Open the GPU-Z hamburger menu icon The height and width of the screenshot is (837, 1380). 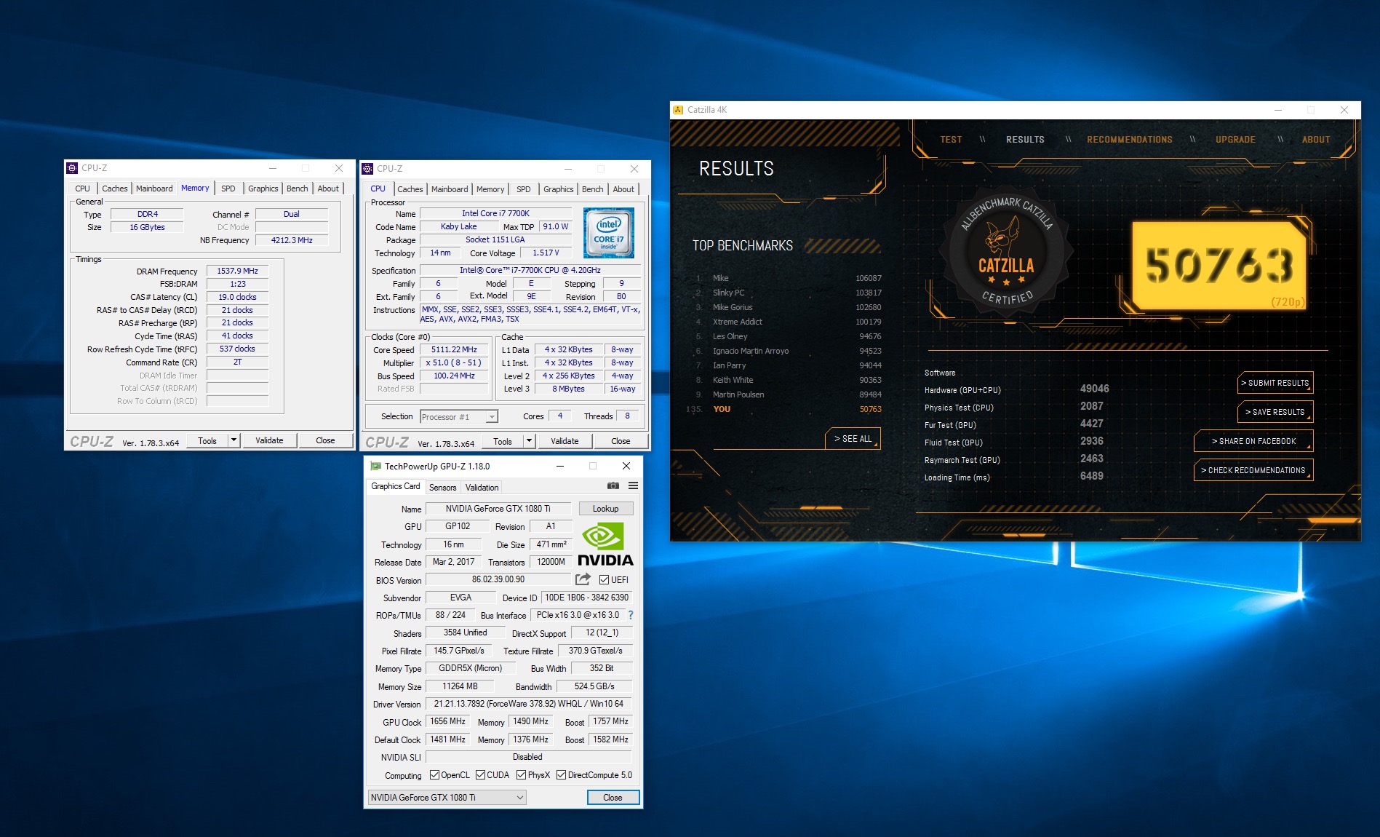point(633,485)
